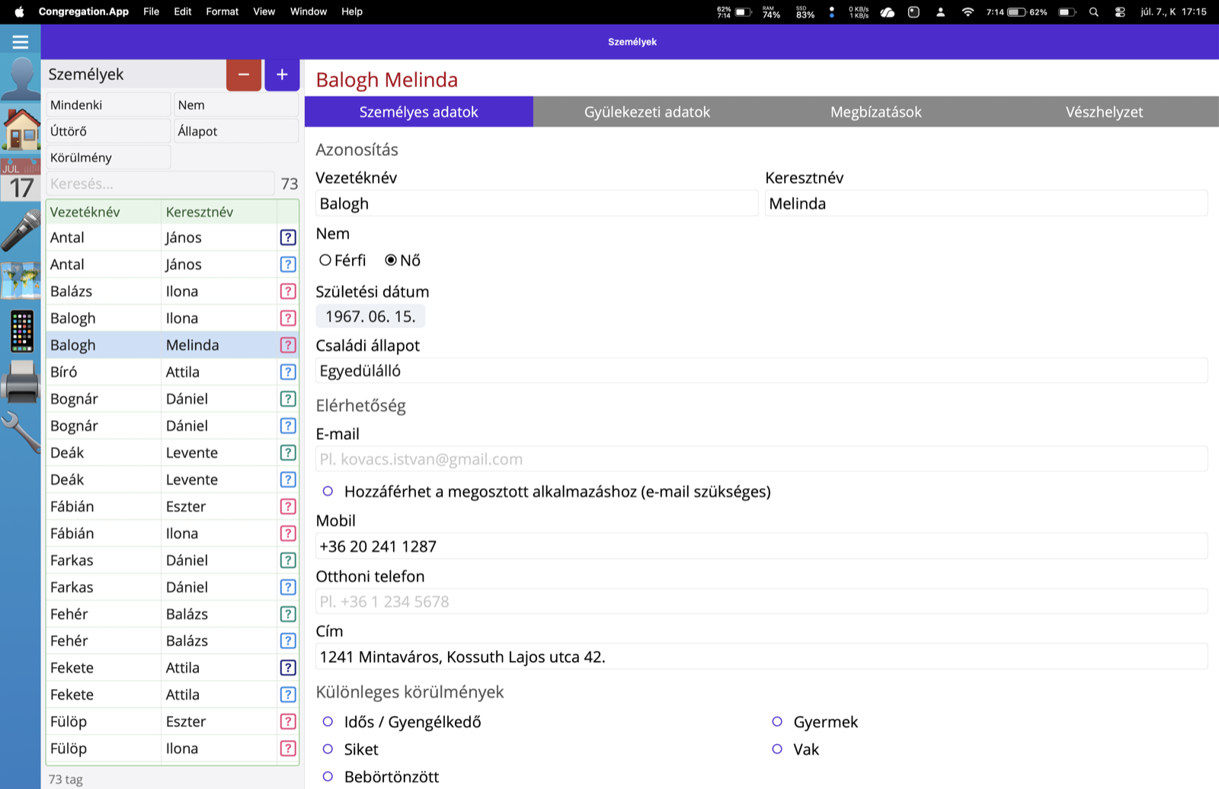This screenshot has height=789, width=1219.
Task: Open the hamburger menu icon
Action: click(x=21, y=42)
